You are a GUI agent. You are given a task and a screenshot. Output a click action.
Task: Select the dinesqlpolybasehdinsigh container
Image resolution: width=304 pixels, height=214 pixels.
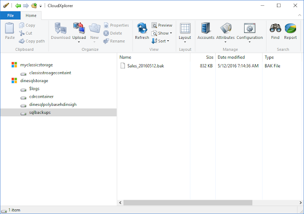(53, 104)
